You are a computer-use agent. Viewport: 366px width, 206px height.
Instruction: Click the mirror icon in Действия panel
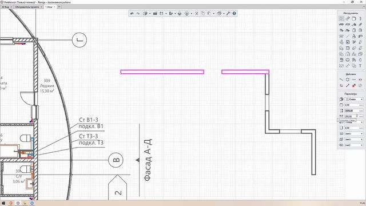coord(360,80)
